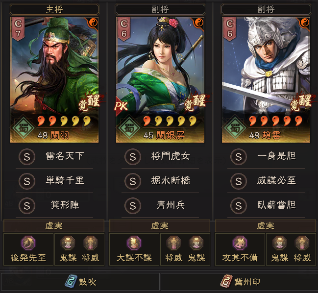Click the 冀州印 red seal icon
Image resolution: width=318 pixels, height=293 pixels.
(226, 281)
